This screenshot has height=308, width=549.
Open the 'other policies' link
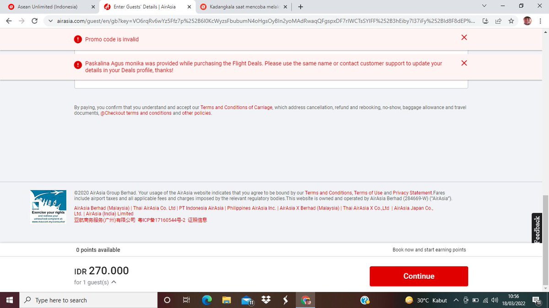[x=197, y=113]
